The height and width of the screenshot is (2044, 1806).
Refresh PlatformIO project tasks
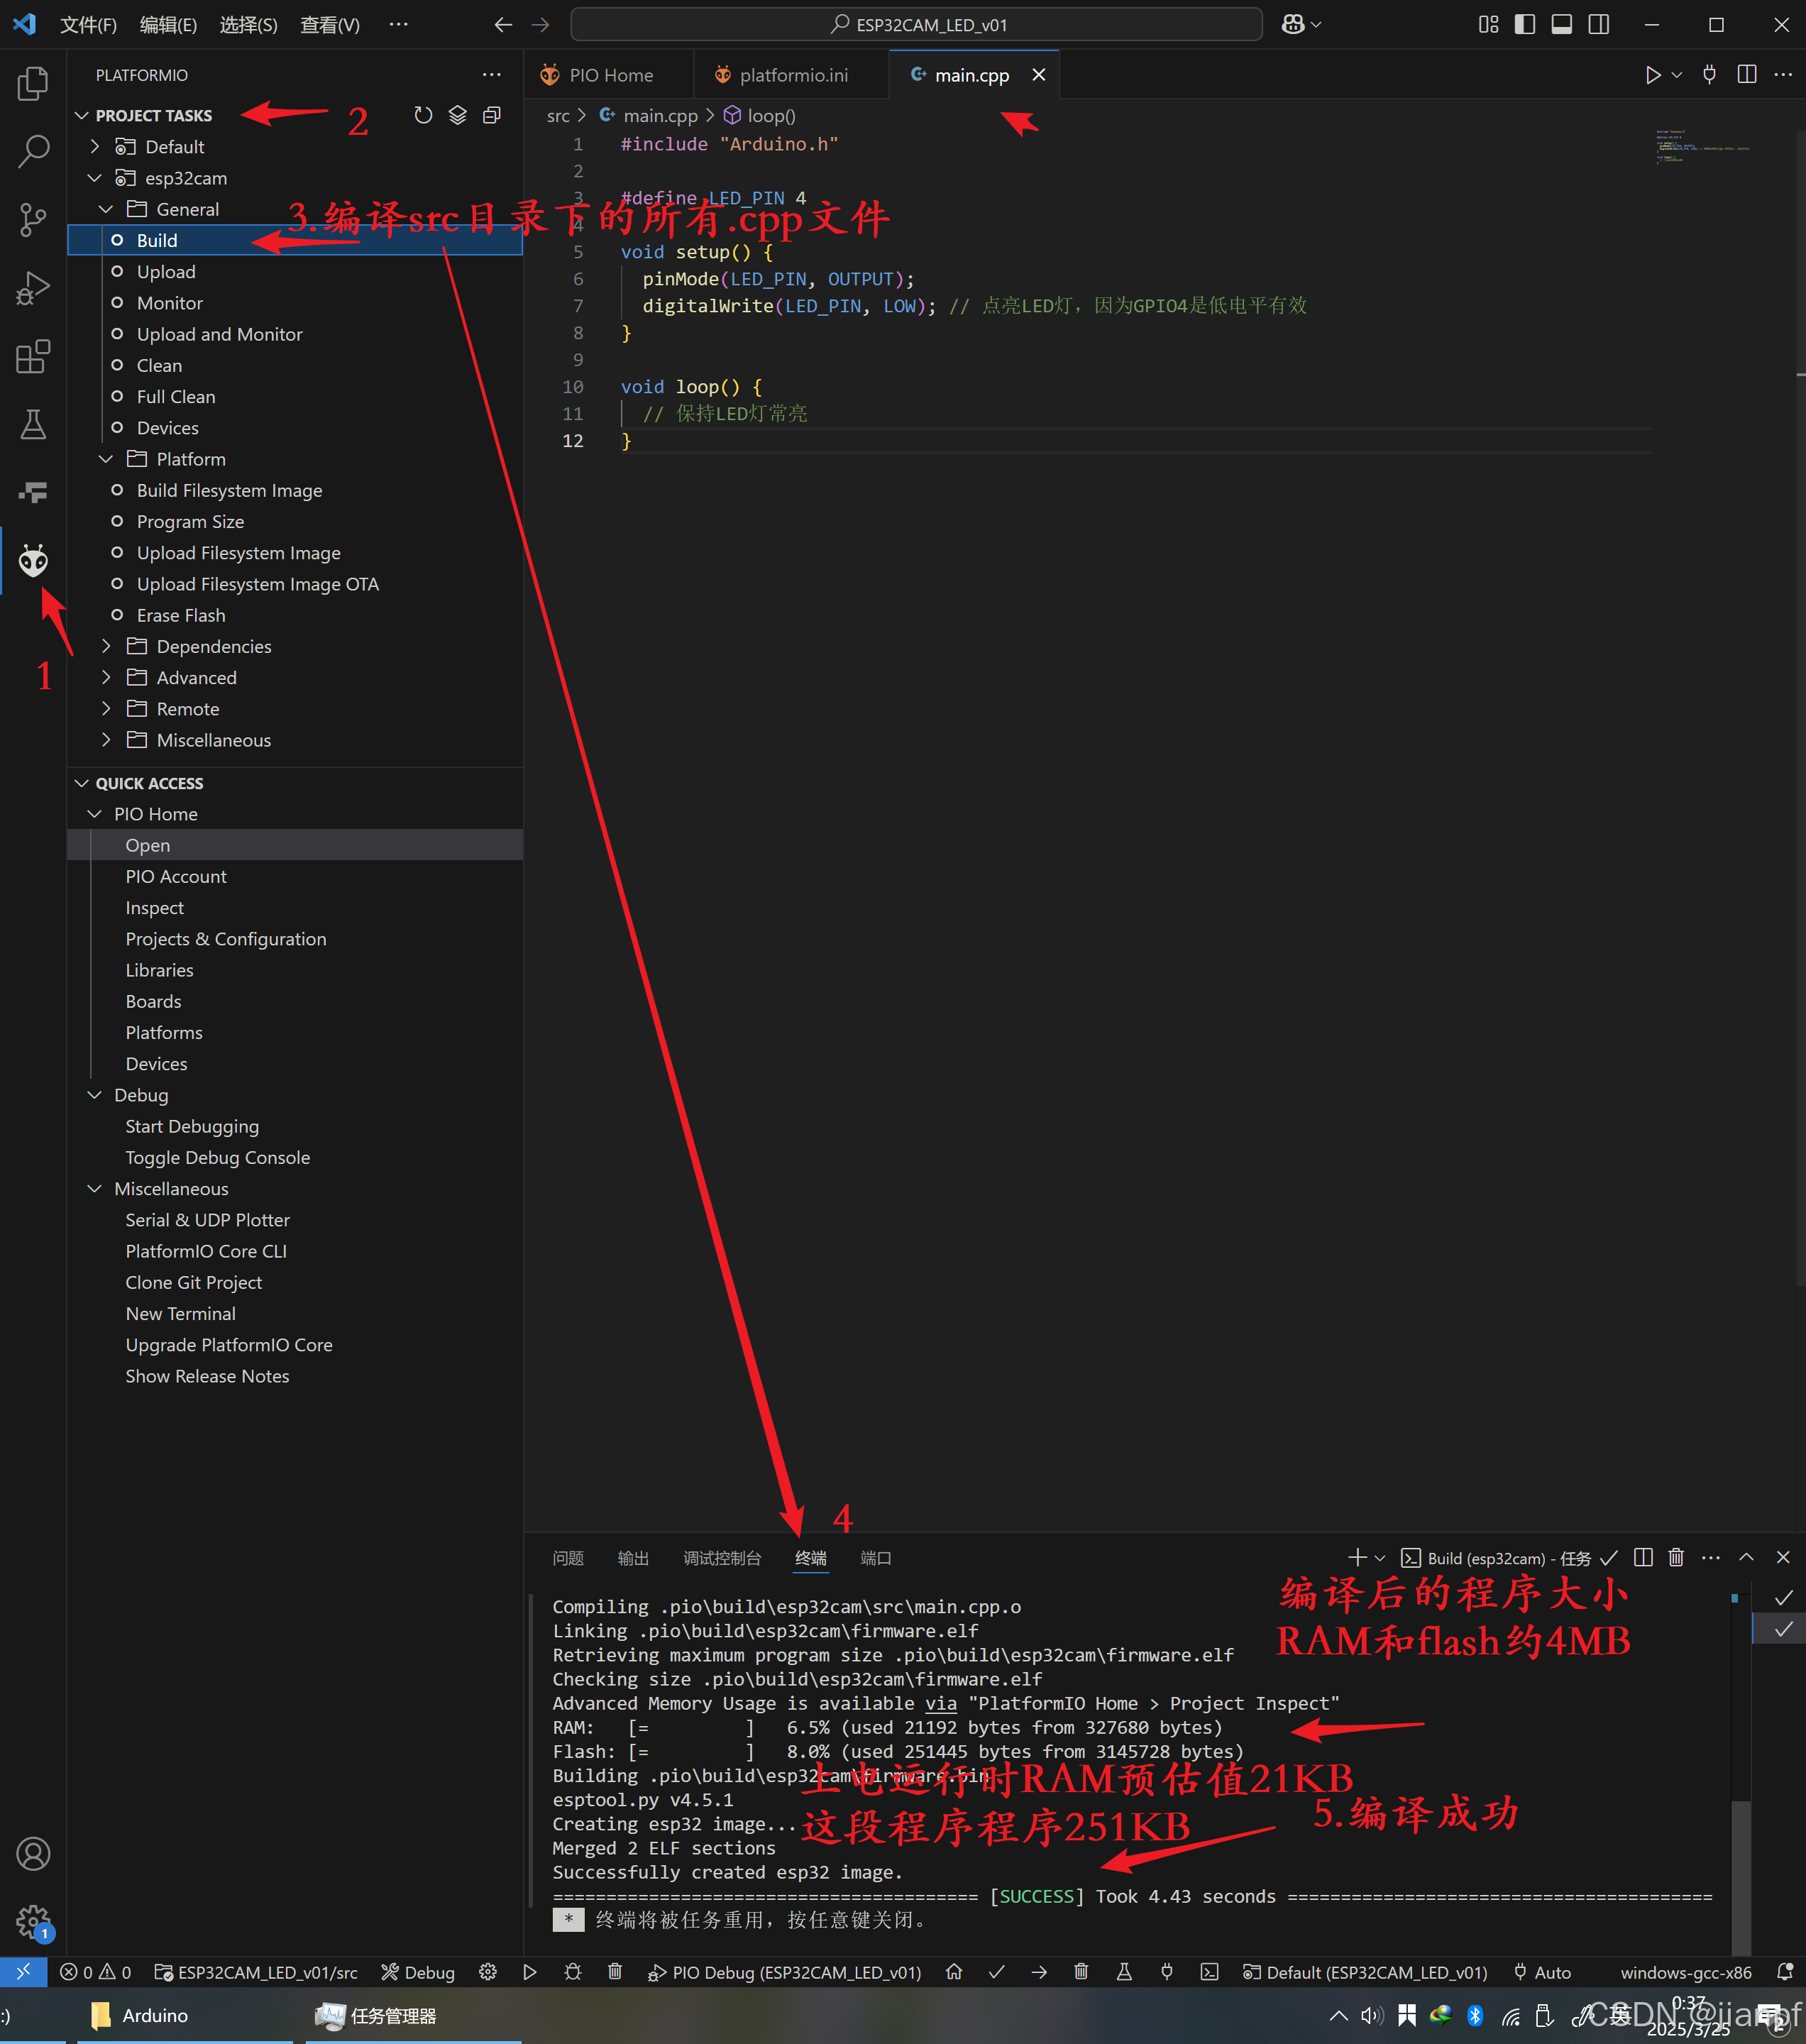pos(423,115)
